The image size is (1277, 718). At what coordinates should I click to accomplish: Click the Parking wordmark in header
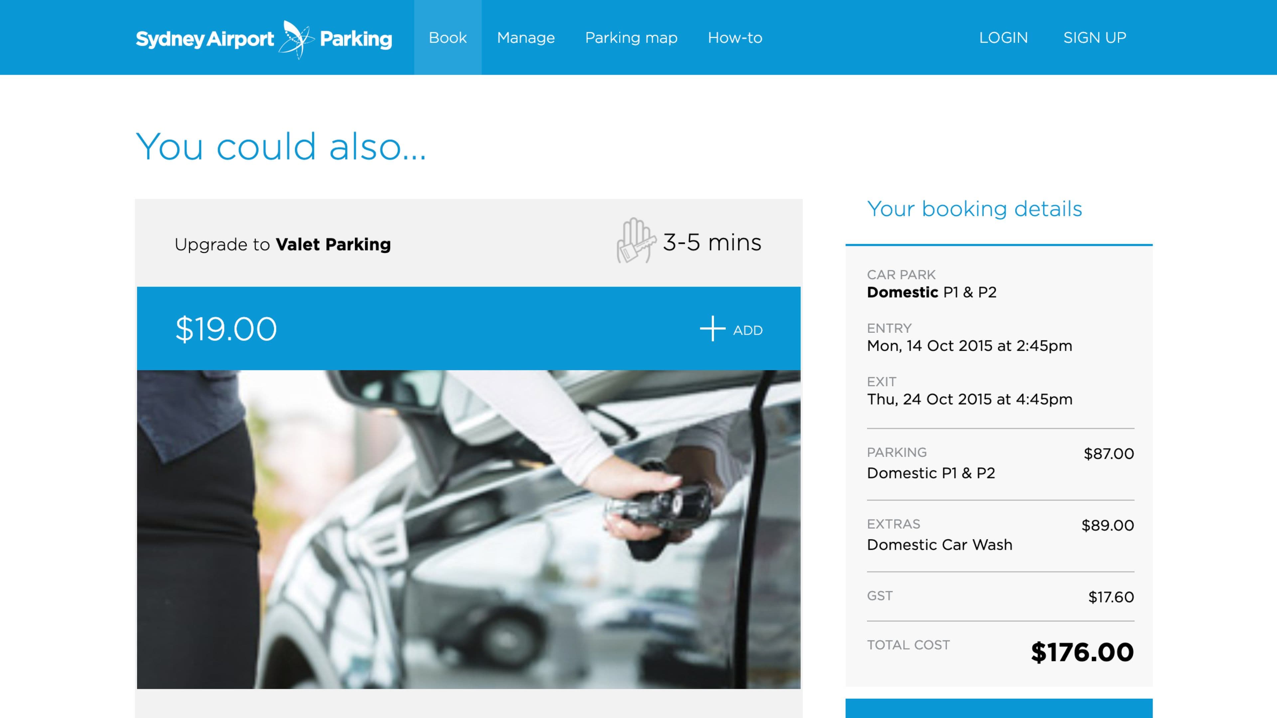pyautogui.click(x=356, y=39)
